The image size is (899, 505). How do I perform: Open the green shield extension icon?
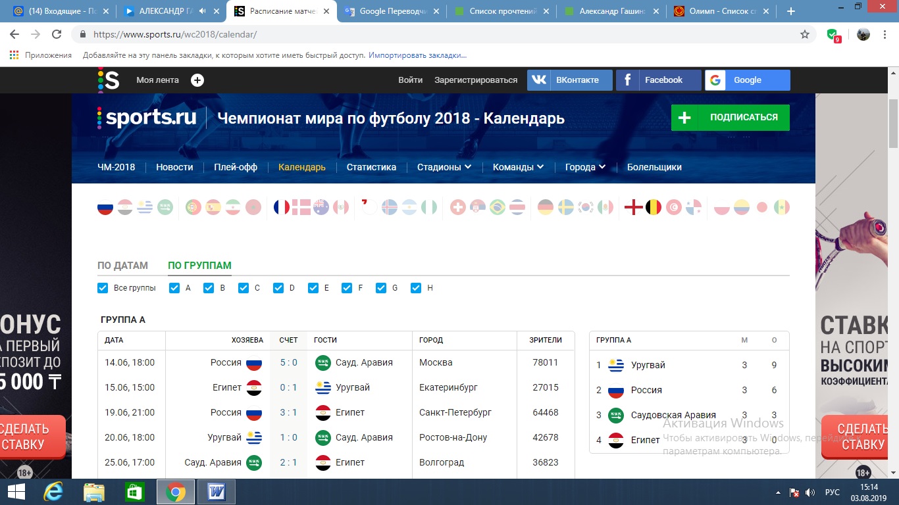[833, 35]
